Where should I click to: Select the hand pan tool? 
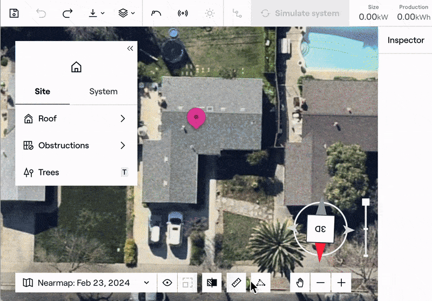[x=300, y=283]
